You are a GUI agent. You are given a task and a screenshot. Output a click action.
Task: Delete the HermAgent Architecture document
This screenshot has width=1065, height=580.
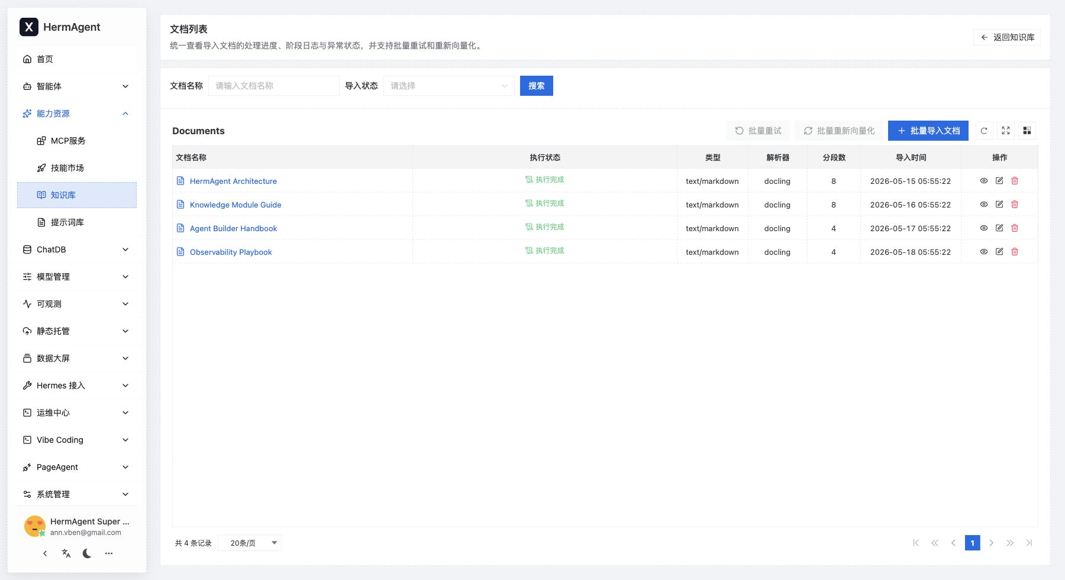click(1015, 181)
